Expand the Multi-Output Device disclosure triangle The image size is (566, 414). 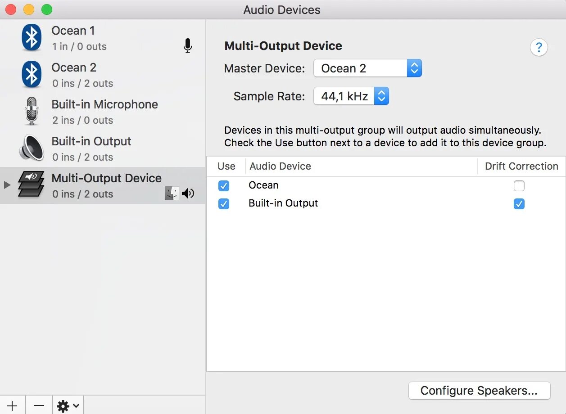[x=7, y=185]
